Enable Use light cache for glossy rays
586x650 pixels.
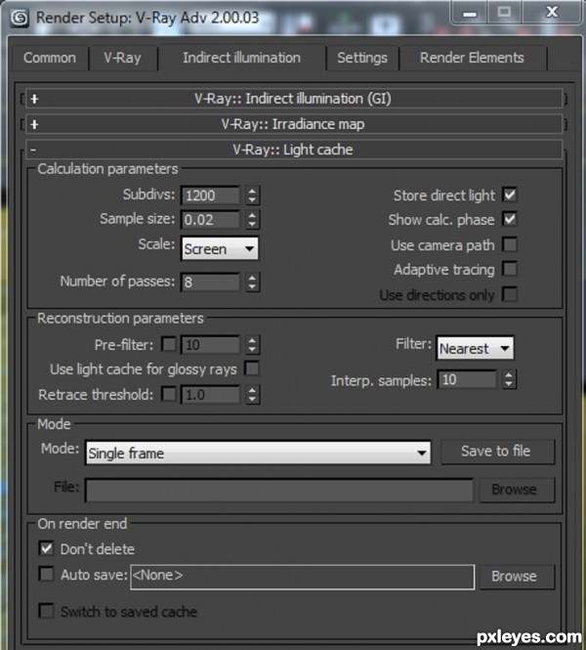pyautogui.click(x=252, y=368)
